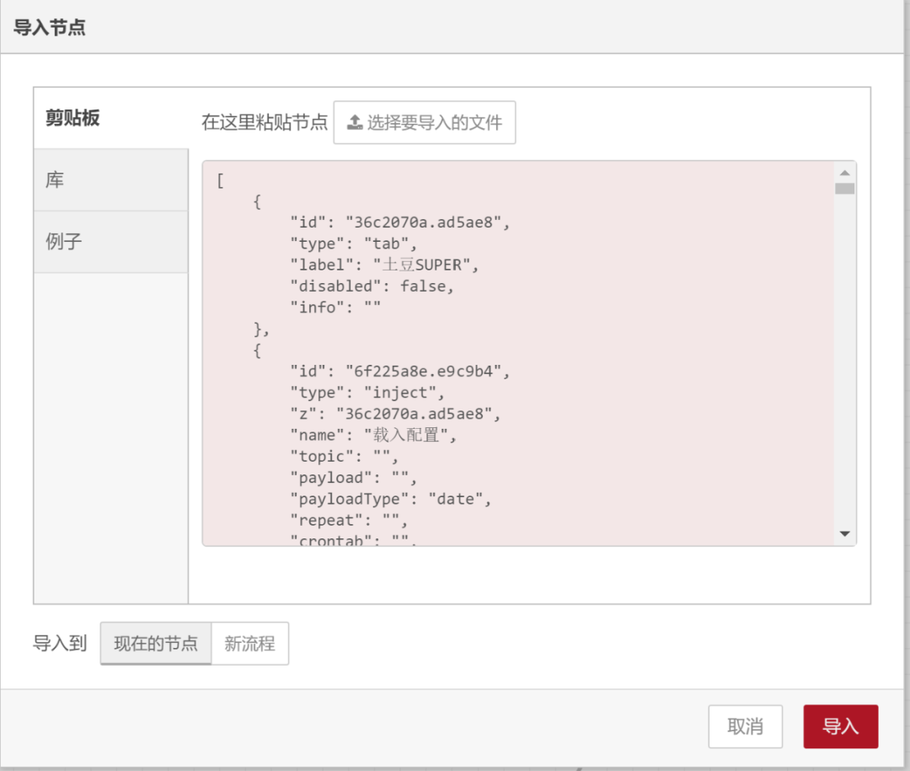
Task: Click the line "label": "土豆SUPER"
Action: pyautogui.click(x=384, y=265)
